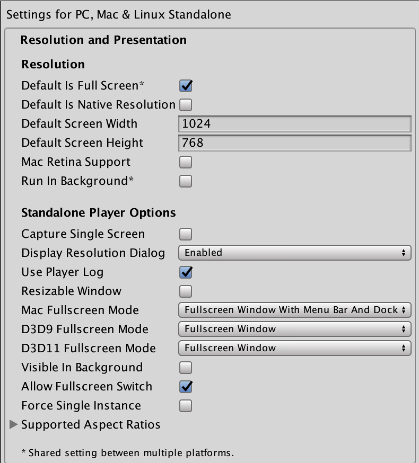Open the D3D9 Fullscreen Mode dropdown

294,329
